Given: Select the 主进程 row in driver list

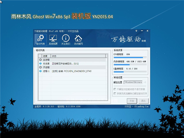Looking at the screenshot, I should [x=72, y=60].
